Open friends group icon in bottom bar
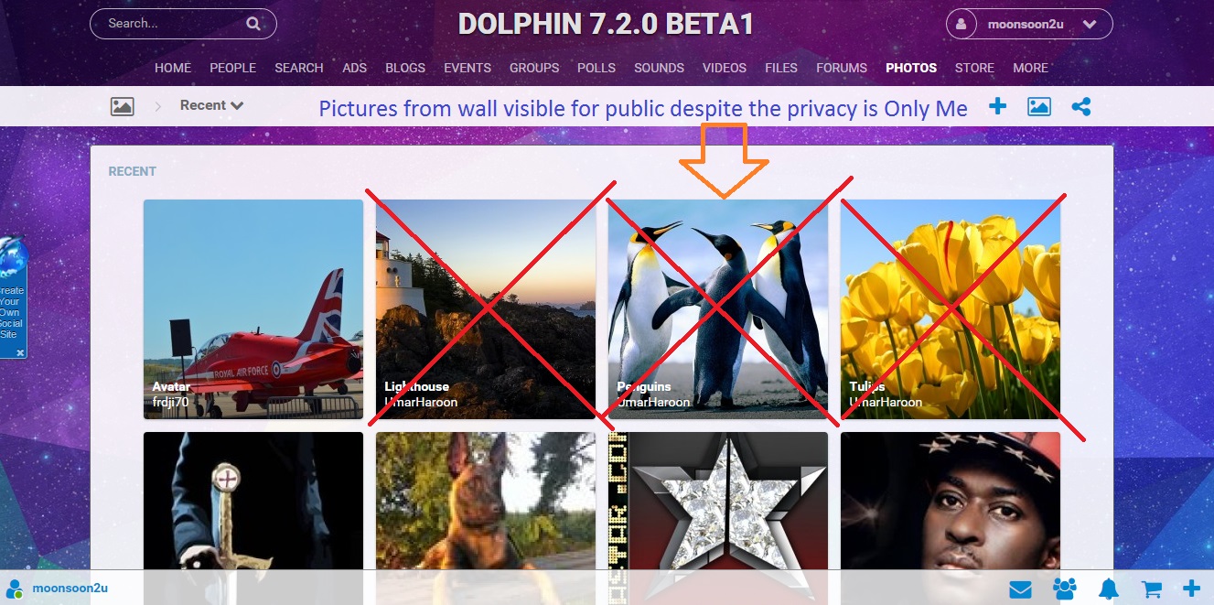The width and height of the screenshot is (1214, 605). 1064,589
